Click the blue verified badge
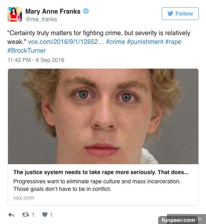Screen dimensions: 206x224 tap(86, 11)
